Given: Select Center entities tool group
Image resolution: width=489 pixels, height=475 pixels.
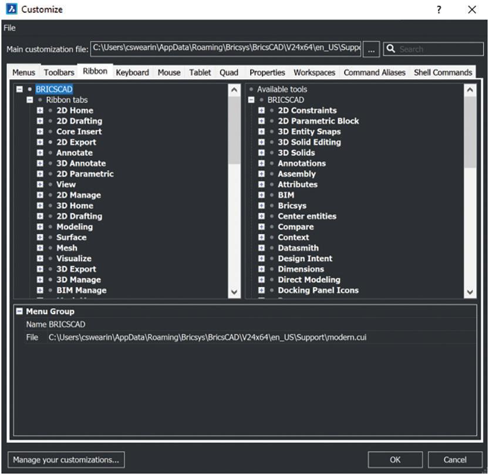Looking at the screenshot, I should (x=307, y=216).
